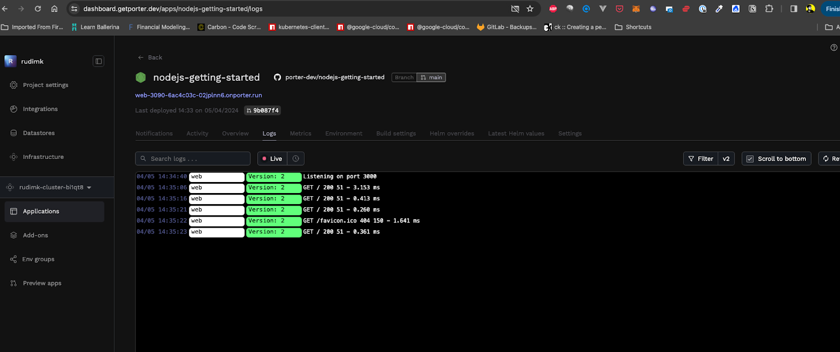
Task: Click the Add-ons layers icon
Action: 14,236
